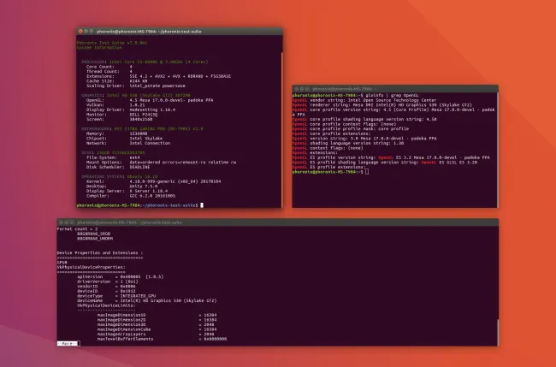Image resolution: width=556 pixels, height=367 pixels.
Task: Click the "Screen: 3840x2160" line
Action: pyautogui.click(x=120, y=119)
